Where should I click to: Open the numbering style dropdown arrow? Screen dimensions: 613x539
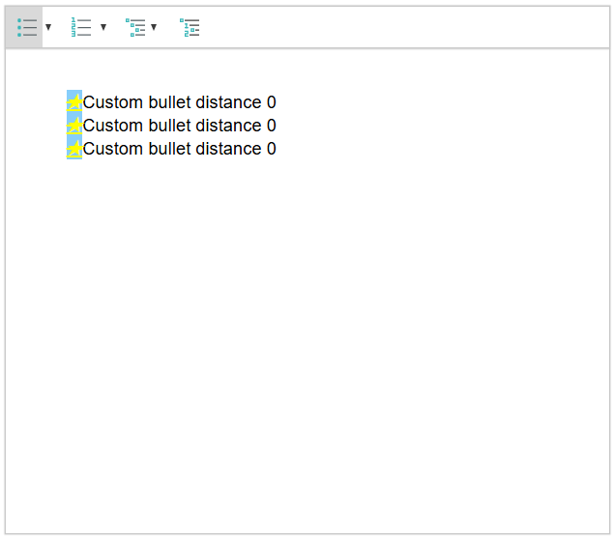[x=103, y=27]
